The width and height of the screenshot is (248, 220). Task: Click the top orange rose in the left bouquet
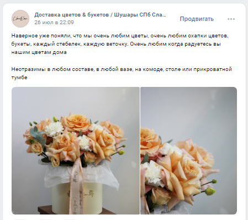coord(76,122)
